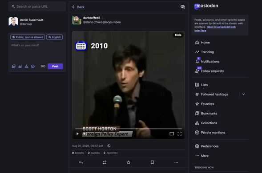Expand the Followed hashtags chevron
The height and width of the screenshot is (173, 262).
point(243,94)
